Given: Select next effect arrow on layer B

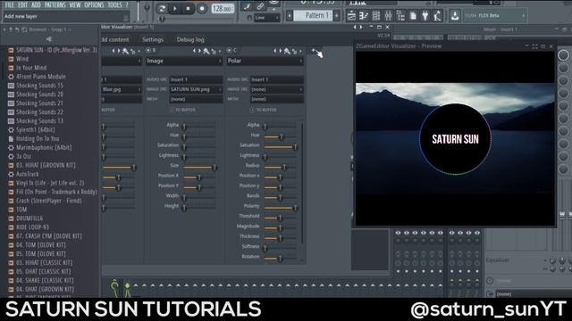Looking at the screenshot, I should [x=199, y=51].
